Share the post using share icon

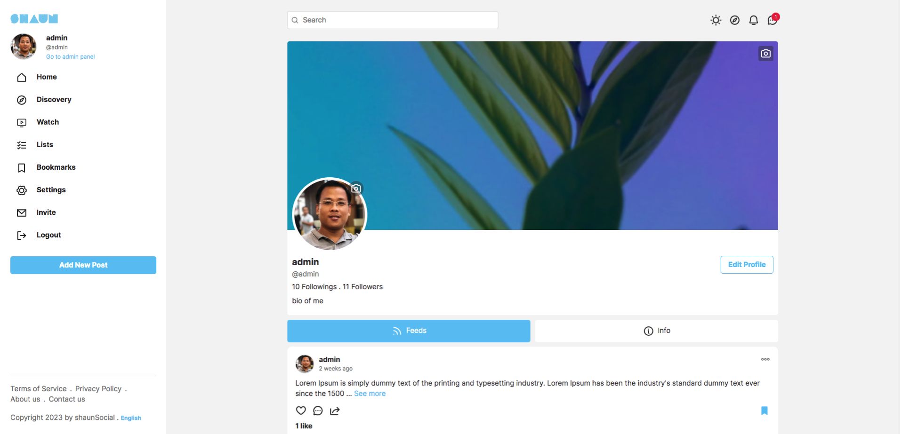click(335, 410)
